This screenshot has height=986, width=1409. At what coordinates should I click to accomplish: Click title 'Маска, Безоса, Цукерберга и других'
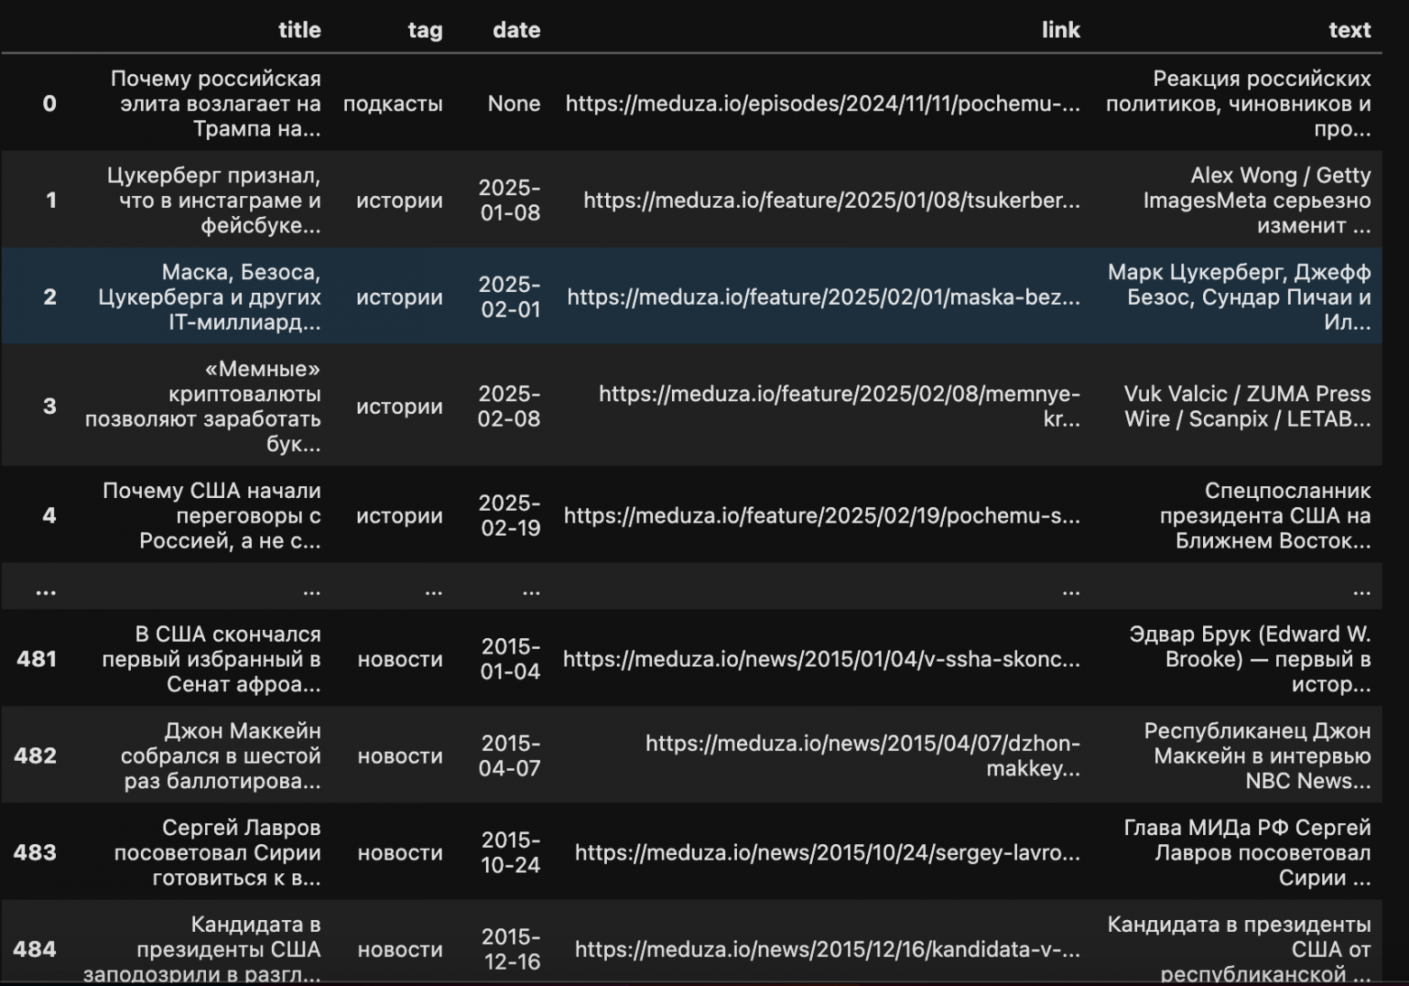pyautogui.click(x=210, y=296)
